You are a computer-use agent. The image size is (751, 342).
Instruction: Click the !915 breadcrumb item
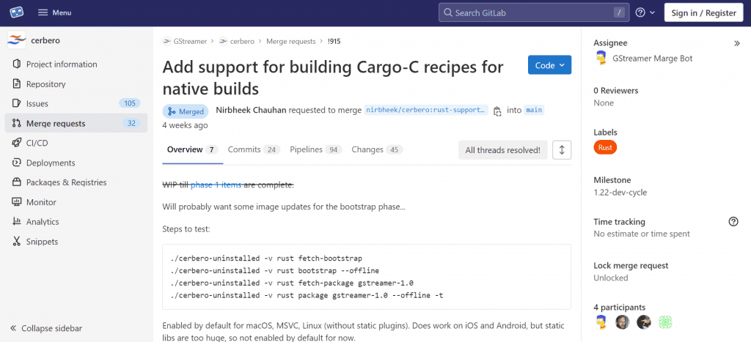click(x=334, y=42)
